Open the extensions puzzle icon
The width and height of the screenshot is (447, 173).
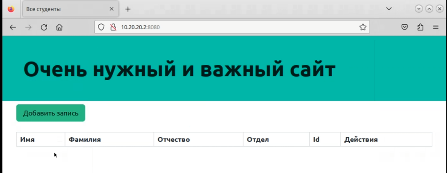420,27
